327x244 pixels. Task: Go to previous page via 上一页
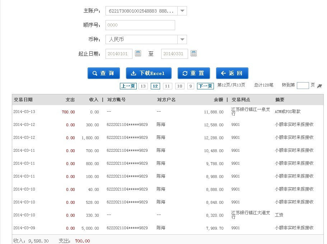128,86
